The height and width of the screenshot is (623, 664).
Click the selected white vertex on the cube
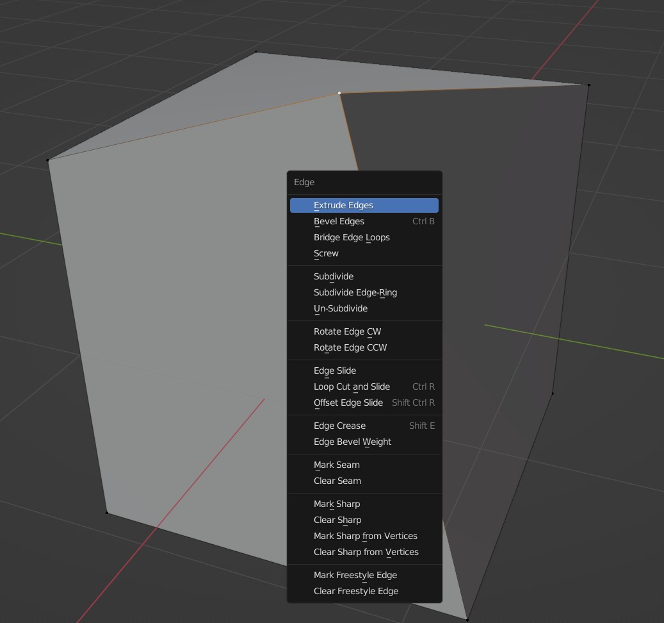pyautogui.click(x=339, y=93)
